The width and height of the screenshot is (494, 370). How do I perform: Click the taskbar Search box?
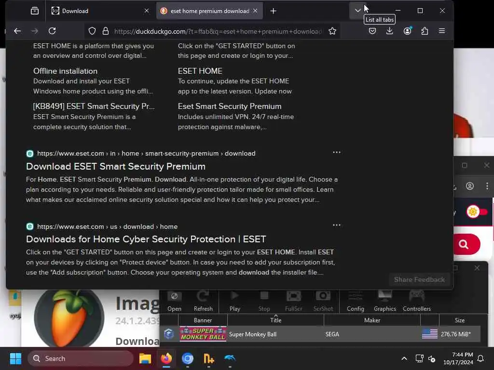pos(81,358)
